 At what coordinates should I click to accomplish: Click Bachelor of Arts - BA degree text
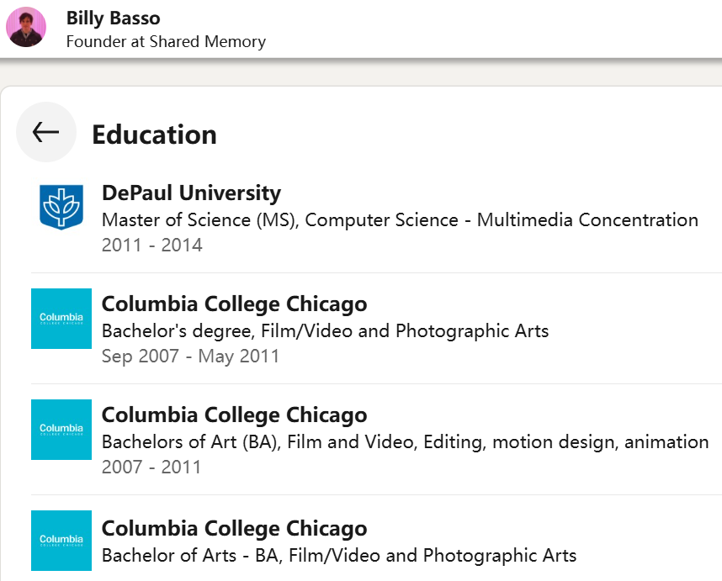coord(339,556)
